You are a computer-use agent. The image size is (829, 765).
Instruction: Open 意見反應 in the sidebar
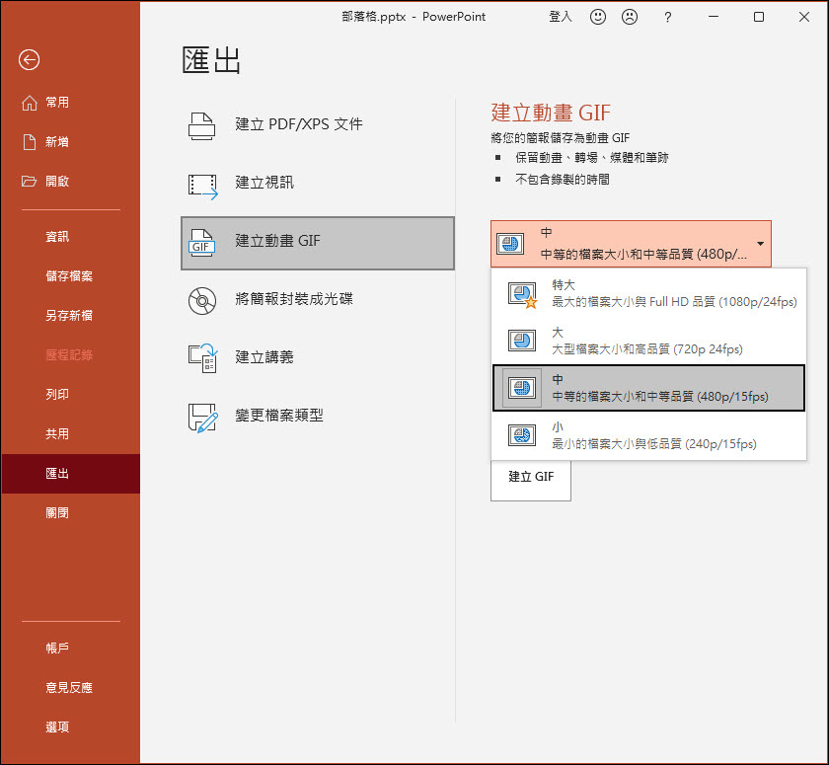click(x=70, y=688)
